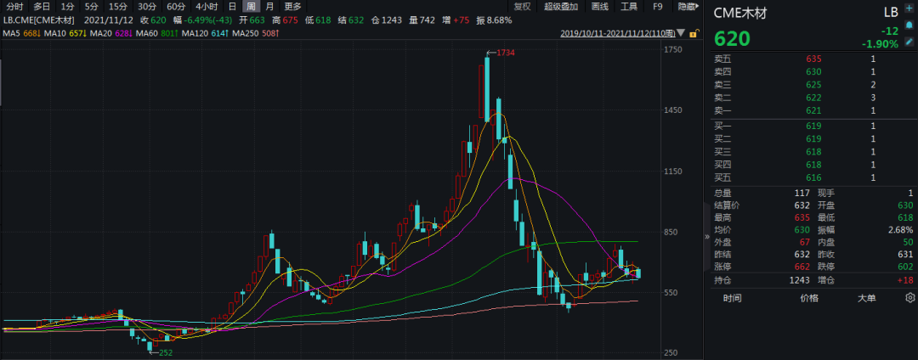Select the 日 daily period tab

[232, 6]
